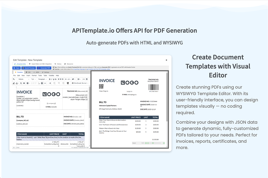Viewport: 268px width, 178px height.
Task: Click the clear formatting icon
Action: click(x=21, y=83)
